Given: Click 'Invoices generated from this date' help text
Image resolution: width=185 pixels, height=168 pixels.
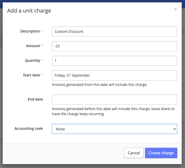Looking at the screenshot, I should (99, 85).
